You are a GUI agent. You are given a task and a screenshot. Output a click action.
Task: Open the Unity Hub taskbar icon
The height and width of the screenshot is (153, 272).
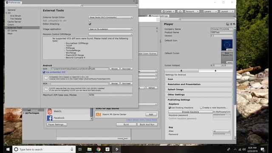coord(108,149)
